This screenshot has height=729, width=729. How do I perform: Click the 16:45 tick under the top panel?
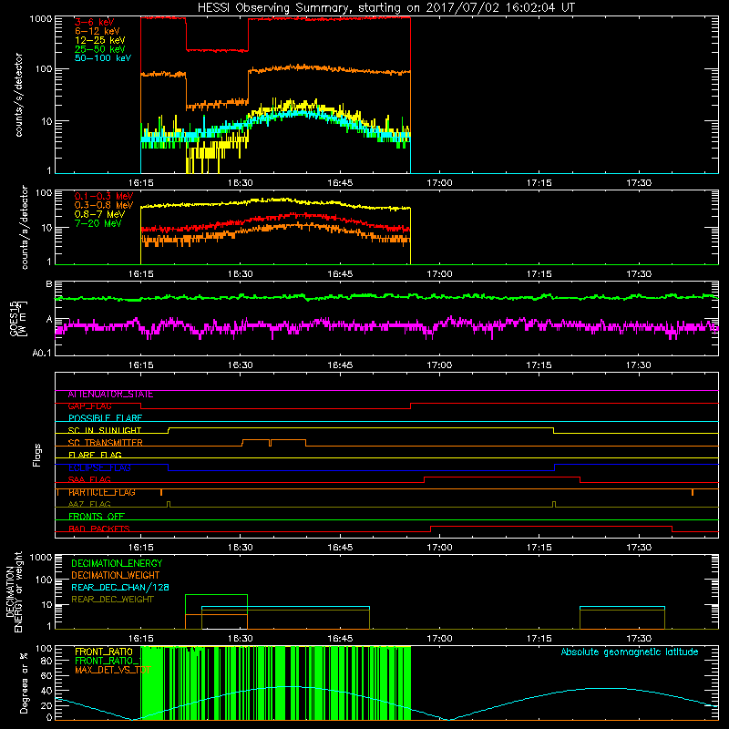point(340,183)
